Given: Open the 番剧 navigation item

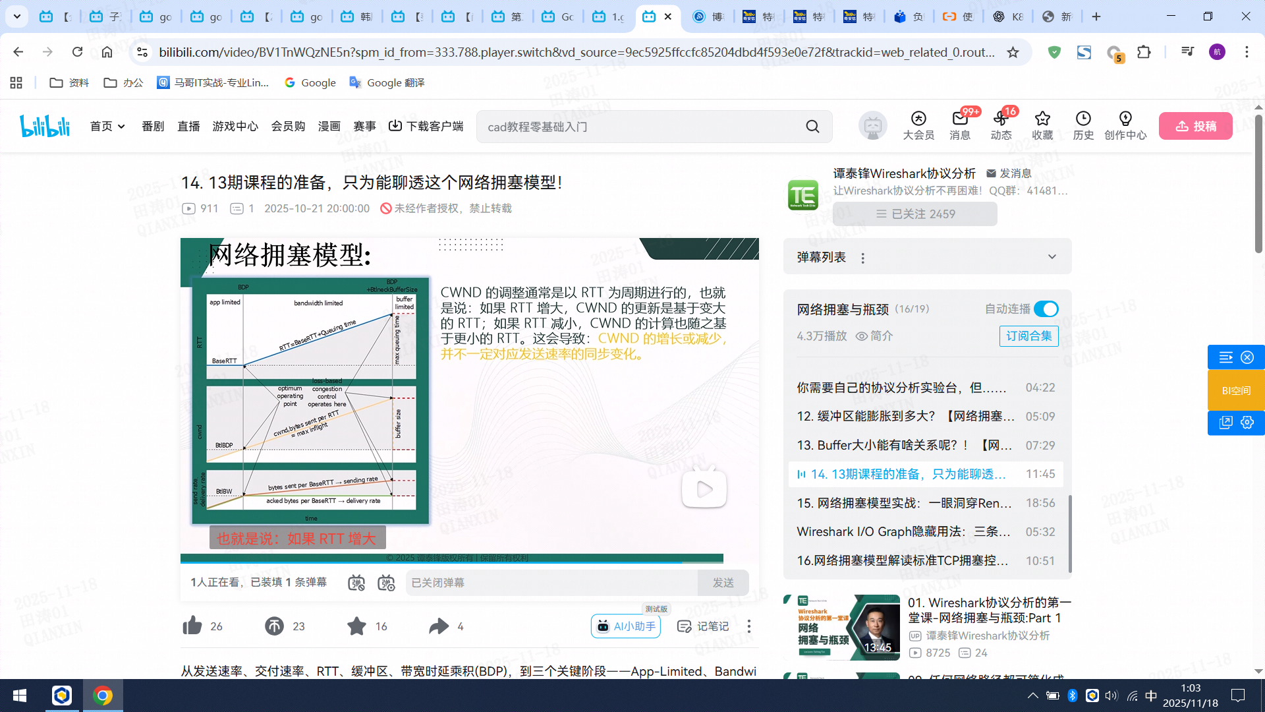Looking at the screenshot, I should click(x=153, y=127).
